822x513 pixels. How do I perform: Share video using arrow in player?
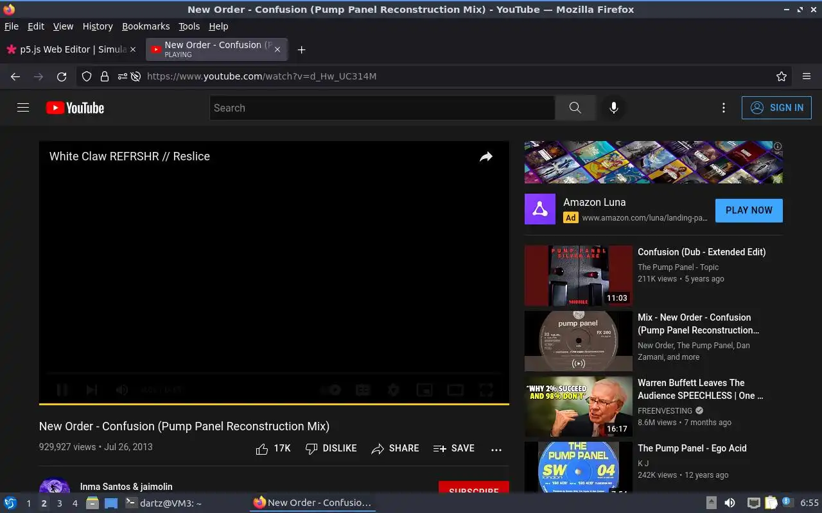[x=486, y=156]
